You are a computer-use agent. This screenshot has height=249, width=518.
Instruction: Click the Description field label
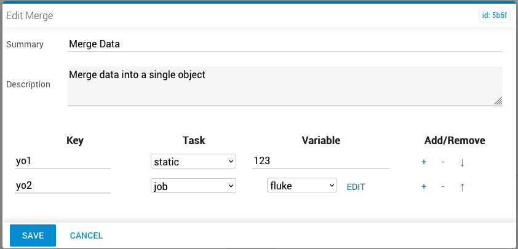[x=28, y=84]
